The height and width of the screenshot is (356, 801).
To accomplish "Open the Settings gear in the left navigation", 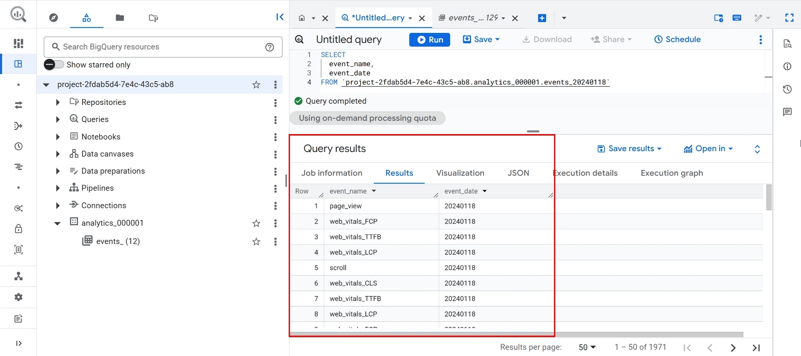I will 18,297.
